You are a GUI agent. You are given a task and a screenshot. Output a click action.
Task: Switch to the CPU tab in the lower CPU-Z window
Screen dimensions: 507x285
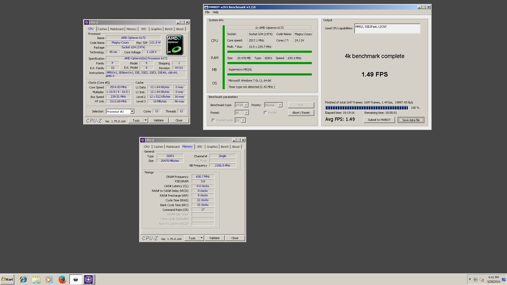147,147
